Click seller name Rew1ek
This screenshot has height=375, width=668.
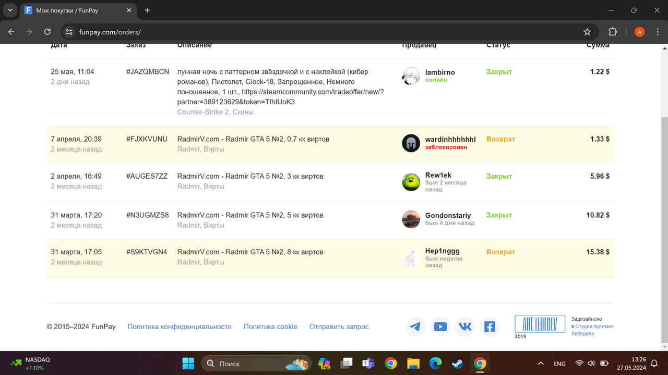(x=438, y=176)
